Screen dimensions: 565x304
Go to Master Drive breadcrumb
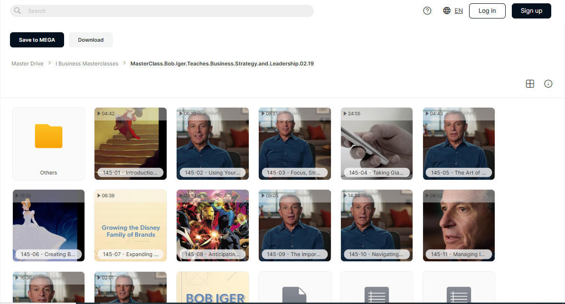click(28, 64)
